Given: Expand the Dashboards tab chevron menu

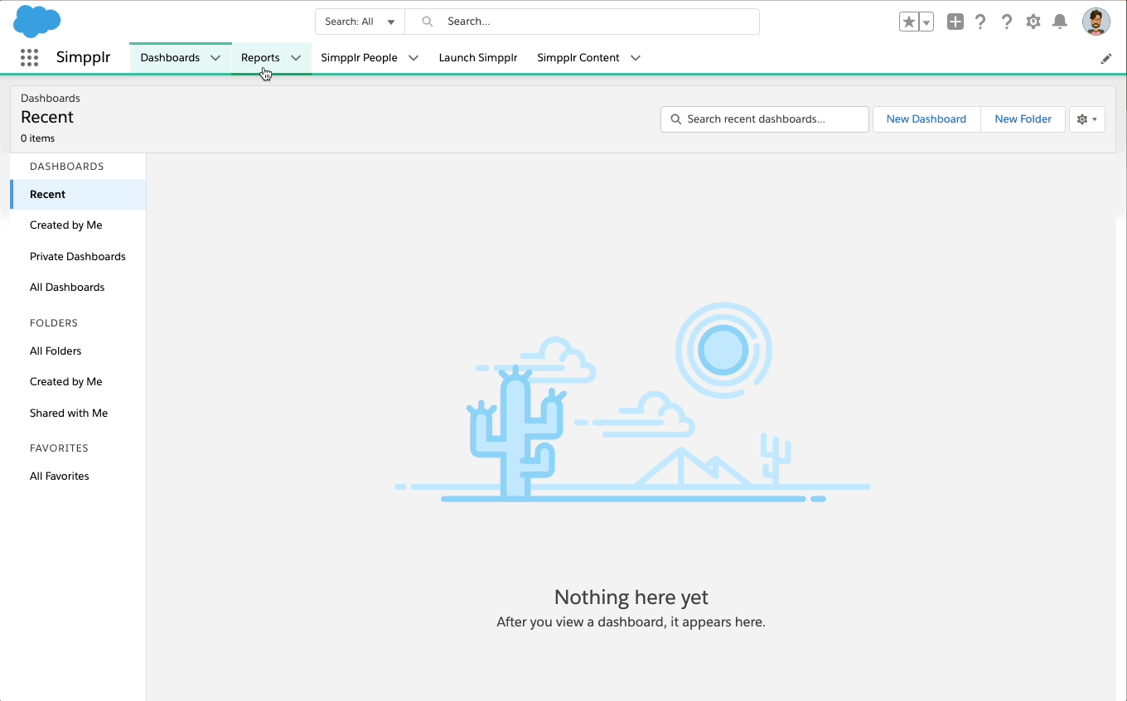Looking at the screenshot, I should pyautogui.click(x=215, y=58).
